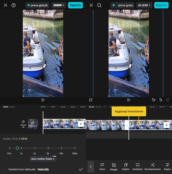Image resolution: width=172 pixels, height=174 pixels.
Task: Set speed to 5x on slider
Action: (48, 148)
